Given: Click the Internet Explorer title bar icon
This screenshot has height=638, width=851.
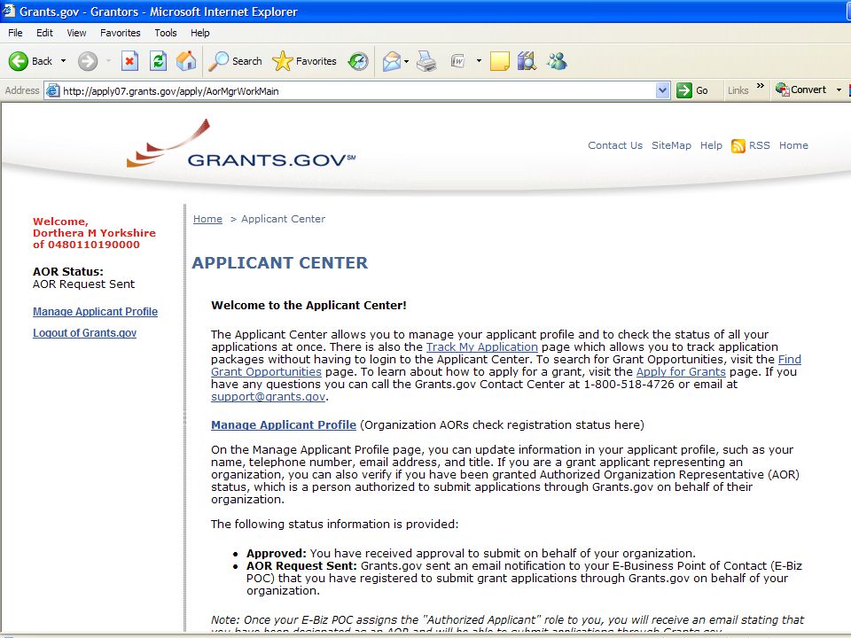Looking at the screenshot, I should tap(8, 11).
